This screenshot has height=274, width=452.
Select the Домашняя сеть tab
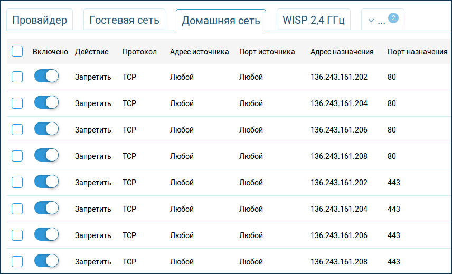[x=221, y=20]
